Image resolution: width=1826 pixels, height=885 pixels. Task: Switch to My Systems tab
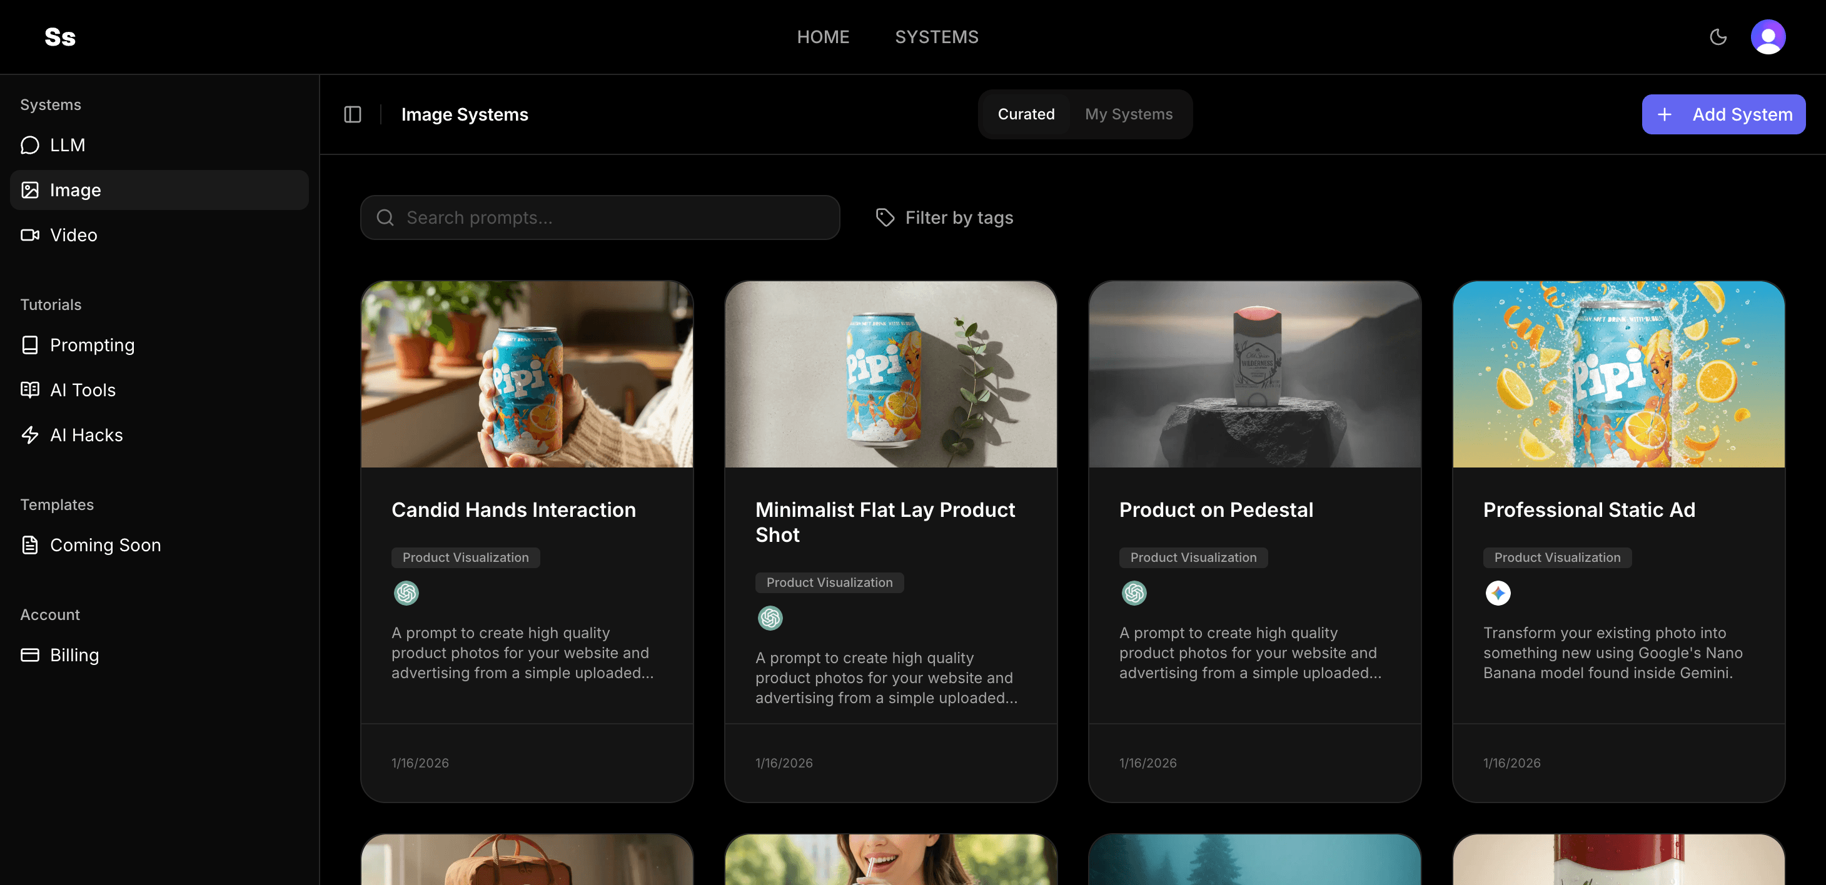click(1129, 114)
